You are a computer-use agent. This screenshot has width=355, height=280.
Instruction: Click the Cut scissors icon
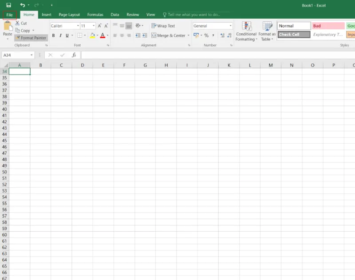17,23
